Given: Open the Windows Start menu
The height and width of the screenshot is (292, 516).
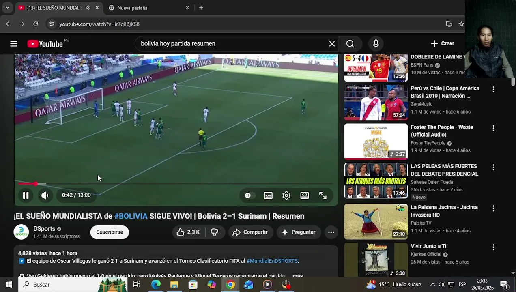Looking at the screenshot, I should pos(9,285).
